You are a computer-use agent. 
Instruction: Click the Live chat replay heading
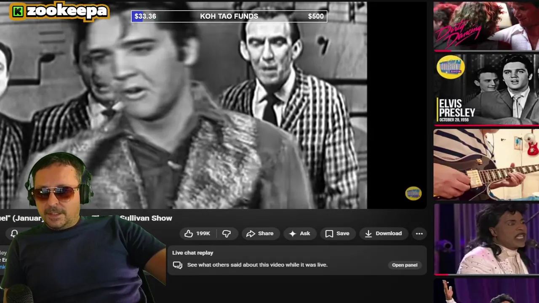(x=193, y=253)
